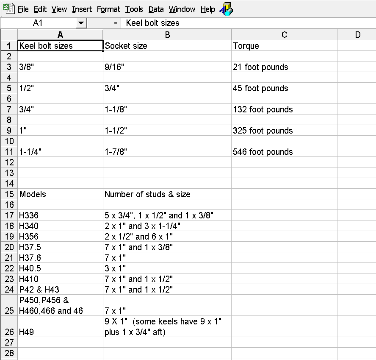The image size is (376, 360).
Task: Select cell '3 x 1"'
Action: tap(167, 268)
